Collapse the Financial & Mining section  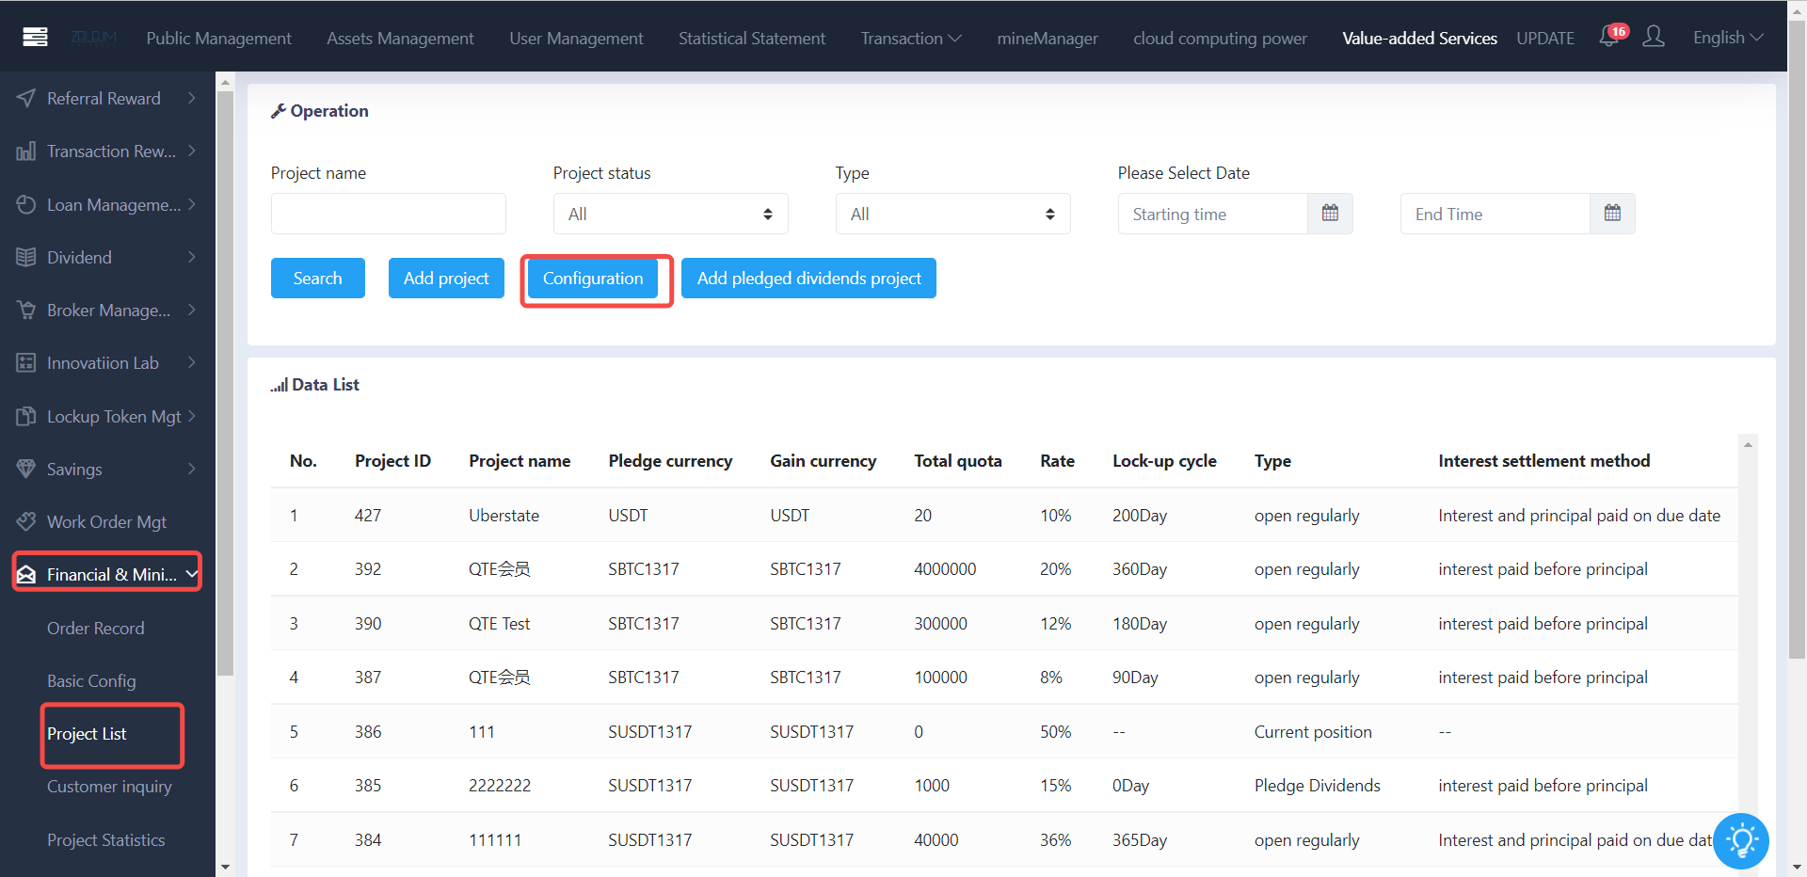[x=192, y=574]
